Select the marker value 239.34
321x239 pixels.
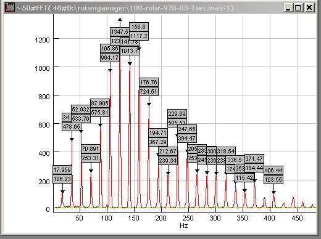click(168, 160)
